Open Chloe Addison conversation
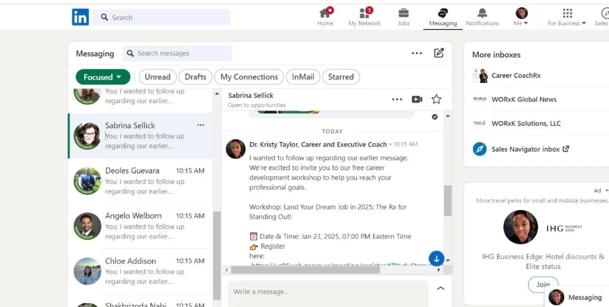The width and height of the screenshot is (609, 307). [x=140, y=271]
